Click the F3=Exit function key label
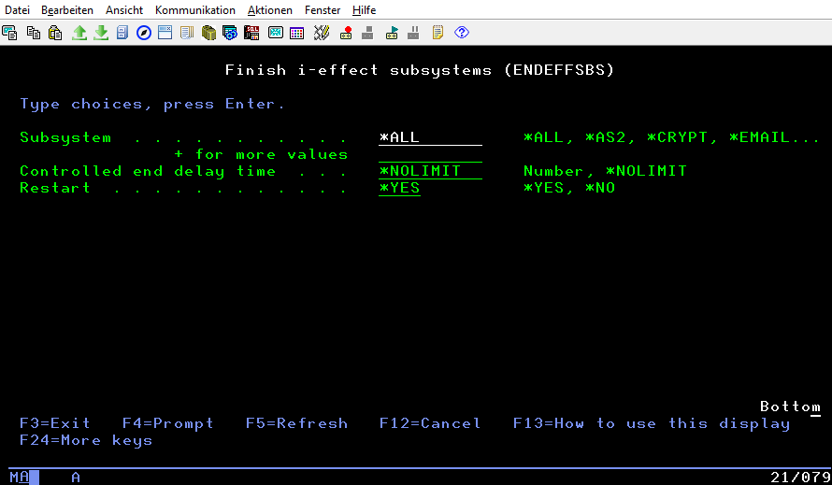The height and width of the screenshot is (485, 832). [x=55, y=423]
